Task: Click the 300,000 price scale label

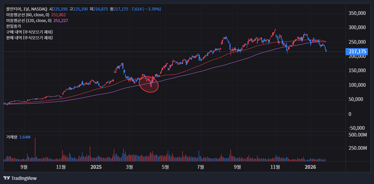Action: [357, 27]
